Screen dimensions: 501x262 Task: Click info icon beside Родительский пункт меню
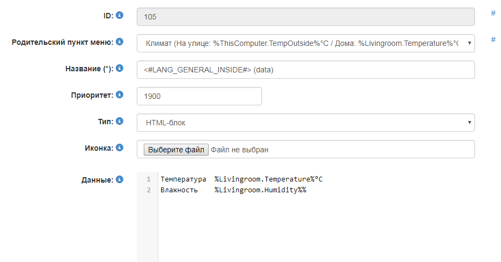tap(120, 42)
